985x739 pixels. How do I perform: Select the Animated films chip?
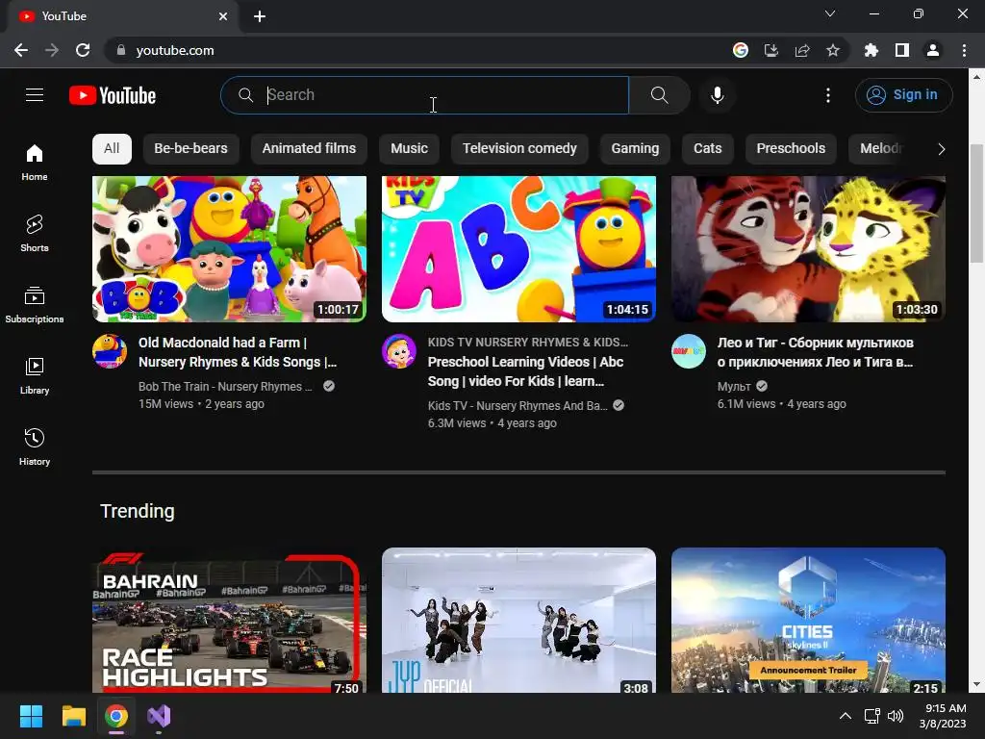tap(309, 149)
